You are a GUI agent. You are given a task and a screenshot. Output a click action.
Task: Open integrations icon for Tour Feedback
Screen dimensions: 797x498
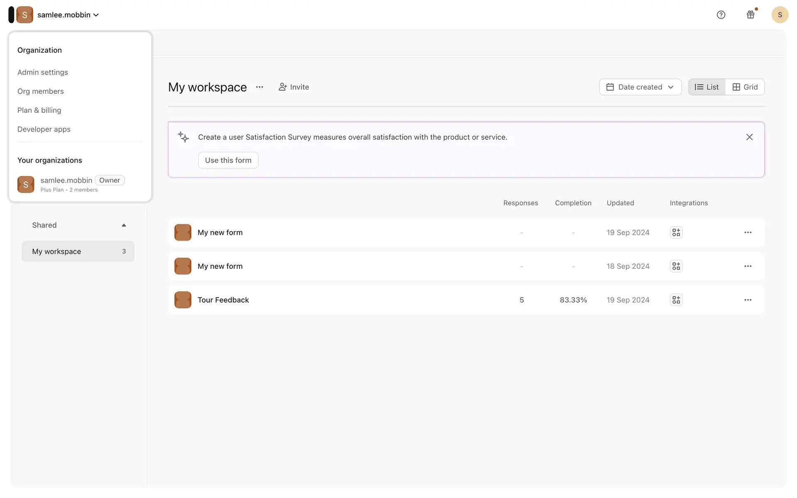[x=676, y=300]
